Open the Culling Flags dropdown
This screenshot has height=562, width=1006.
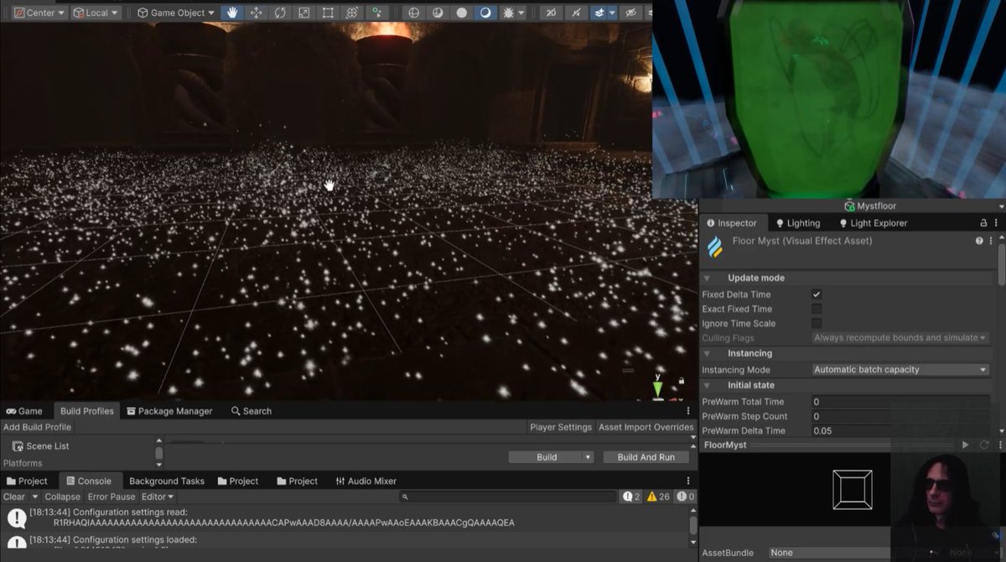[x=900, y=337]
